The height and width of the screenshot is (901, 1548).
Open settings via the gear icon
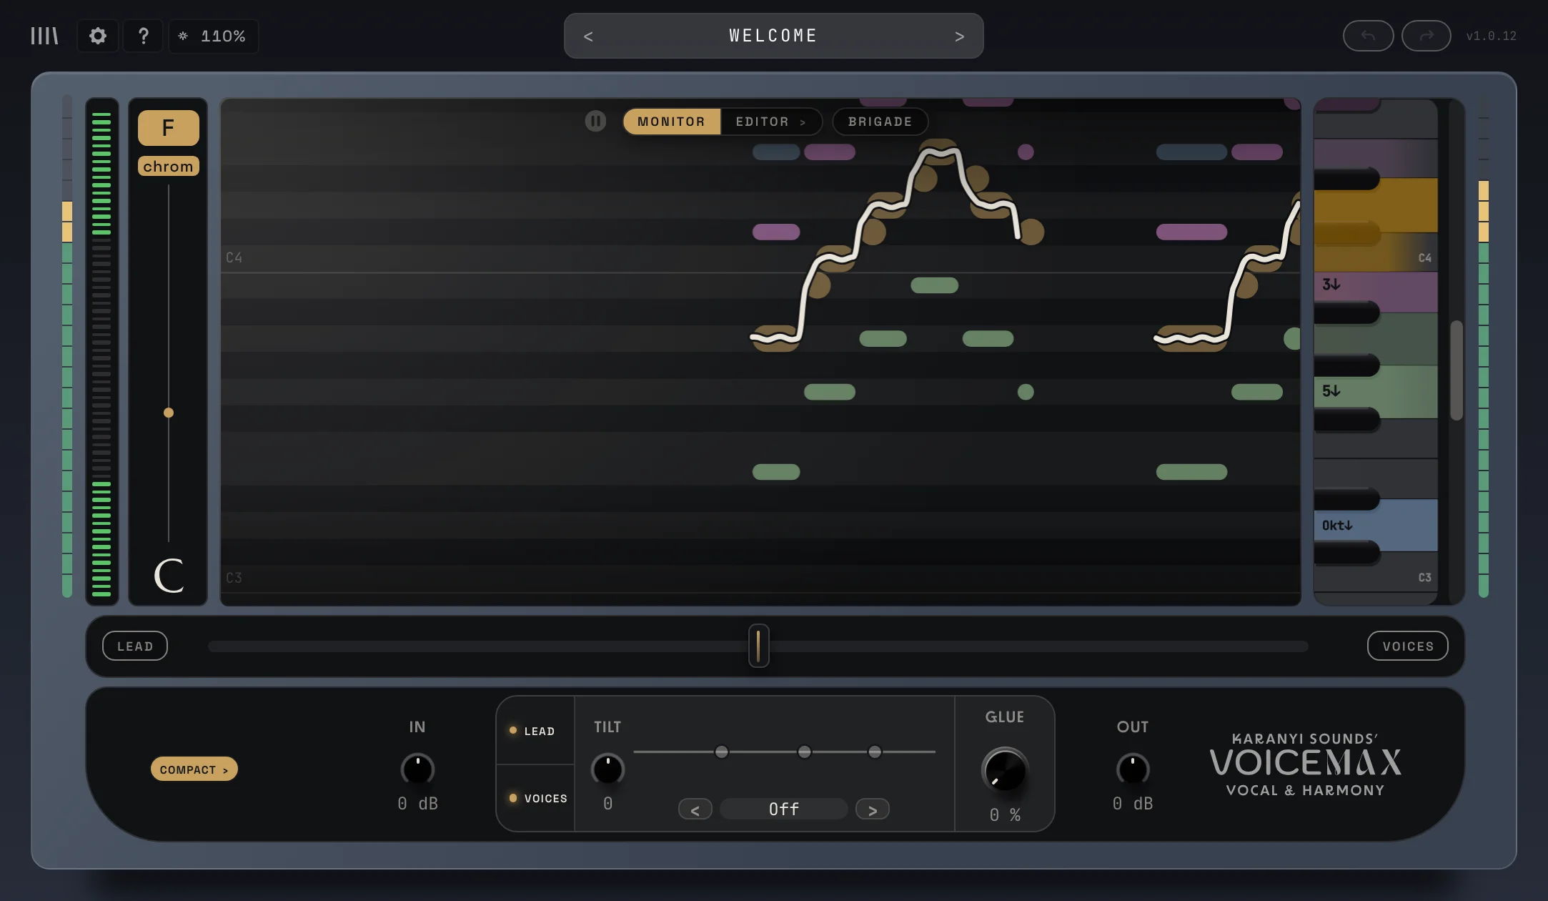tap(98, 36)
